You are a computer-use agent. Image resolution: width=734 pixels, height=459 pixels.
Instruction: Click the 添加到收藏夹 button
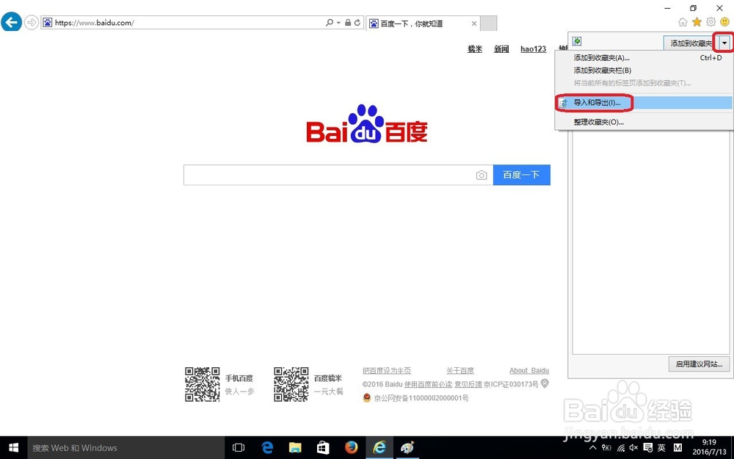[691, 43]
